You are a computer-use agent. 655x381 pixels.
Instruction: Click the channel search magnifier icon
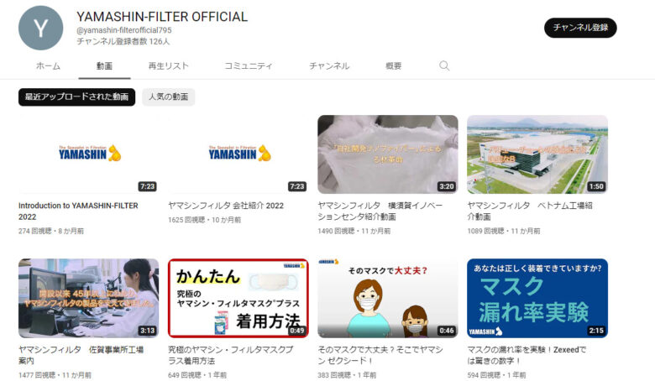point(444,65)
